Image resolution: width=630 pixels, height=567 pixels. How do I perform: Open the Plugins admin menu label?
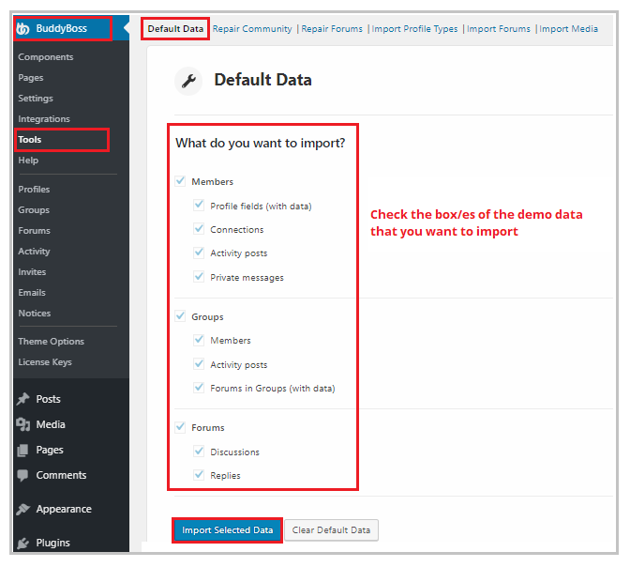pyautogui.click(x=53, y=543)
